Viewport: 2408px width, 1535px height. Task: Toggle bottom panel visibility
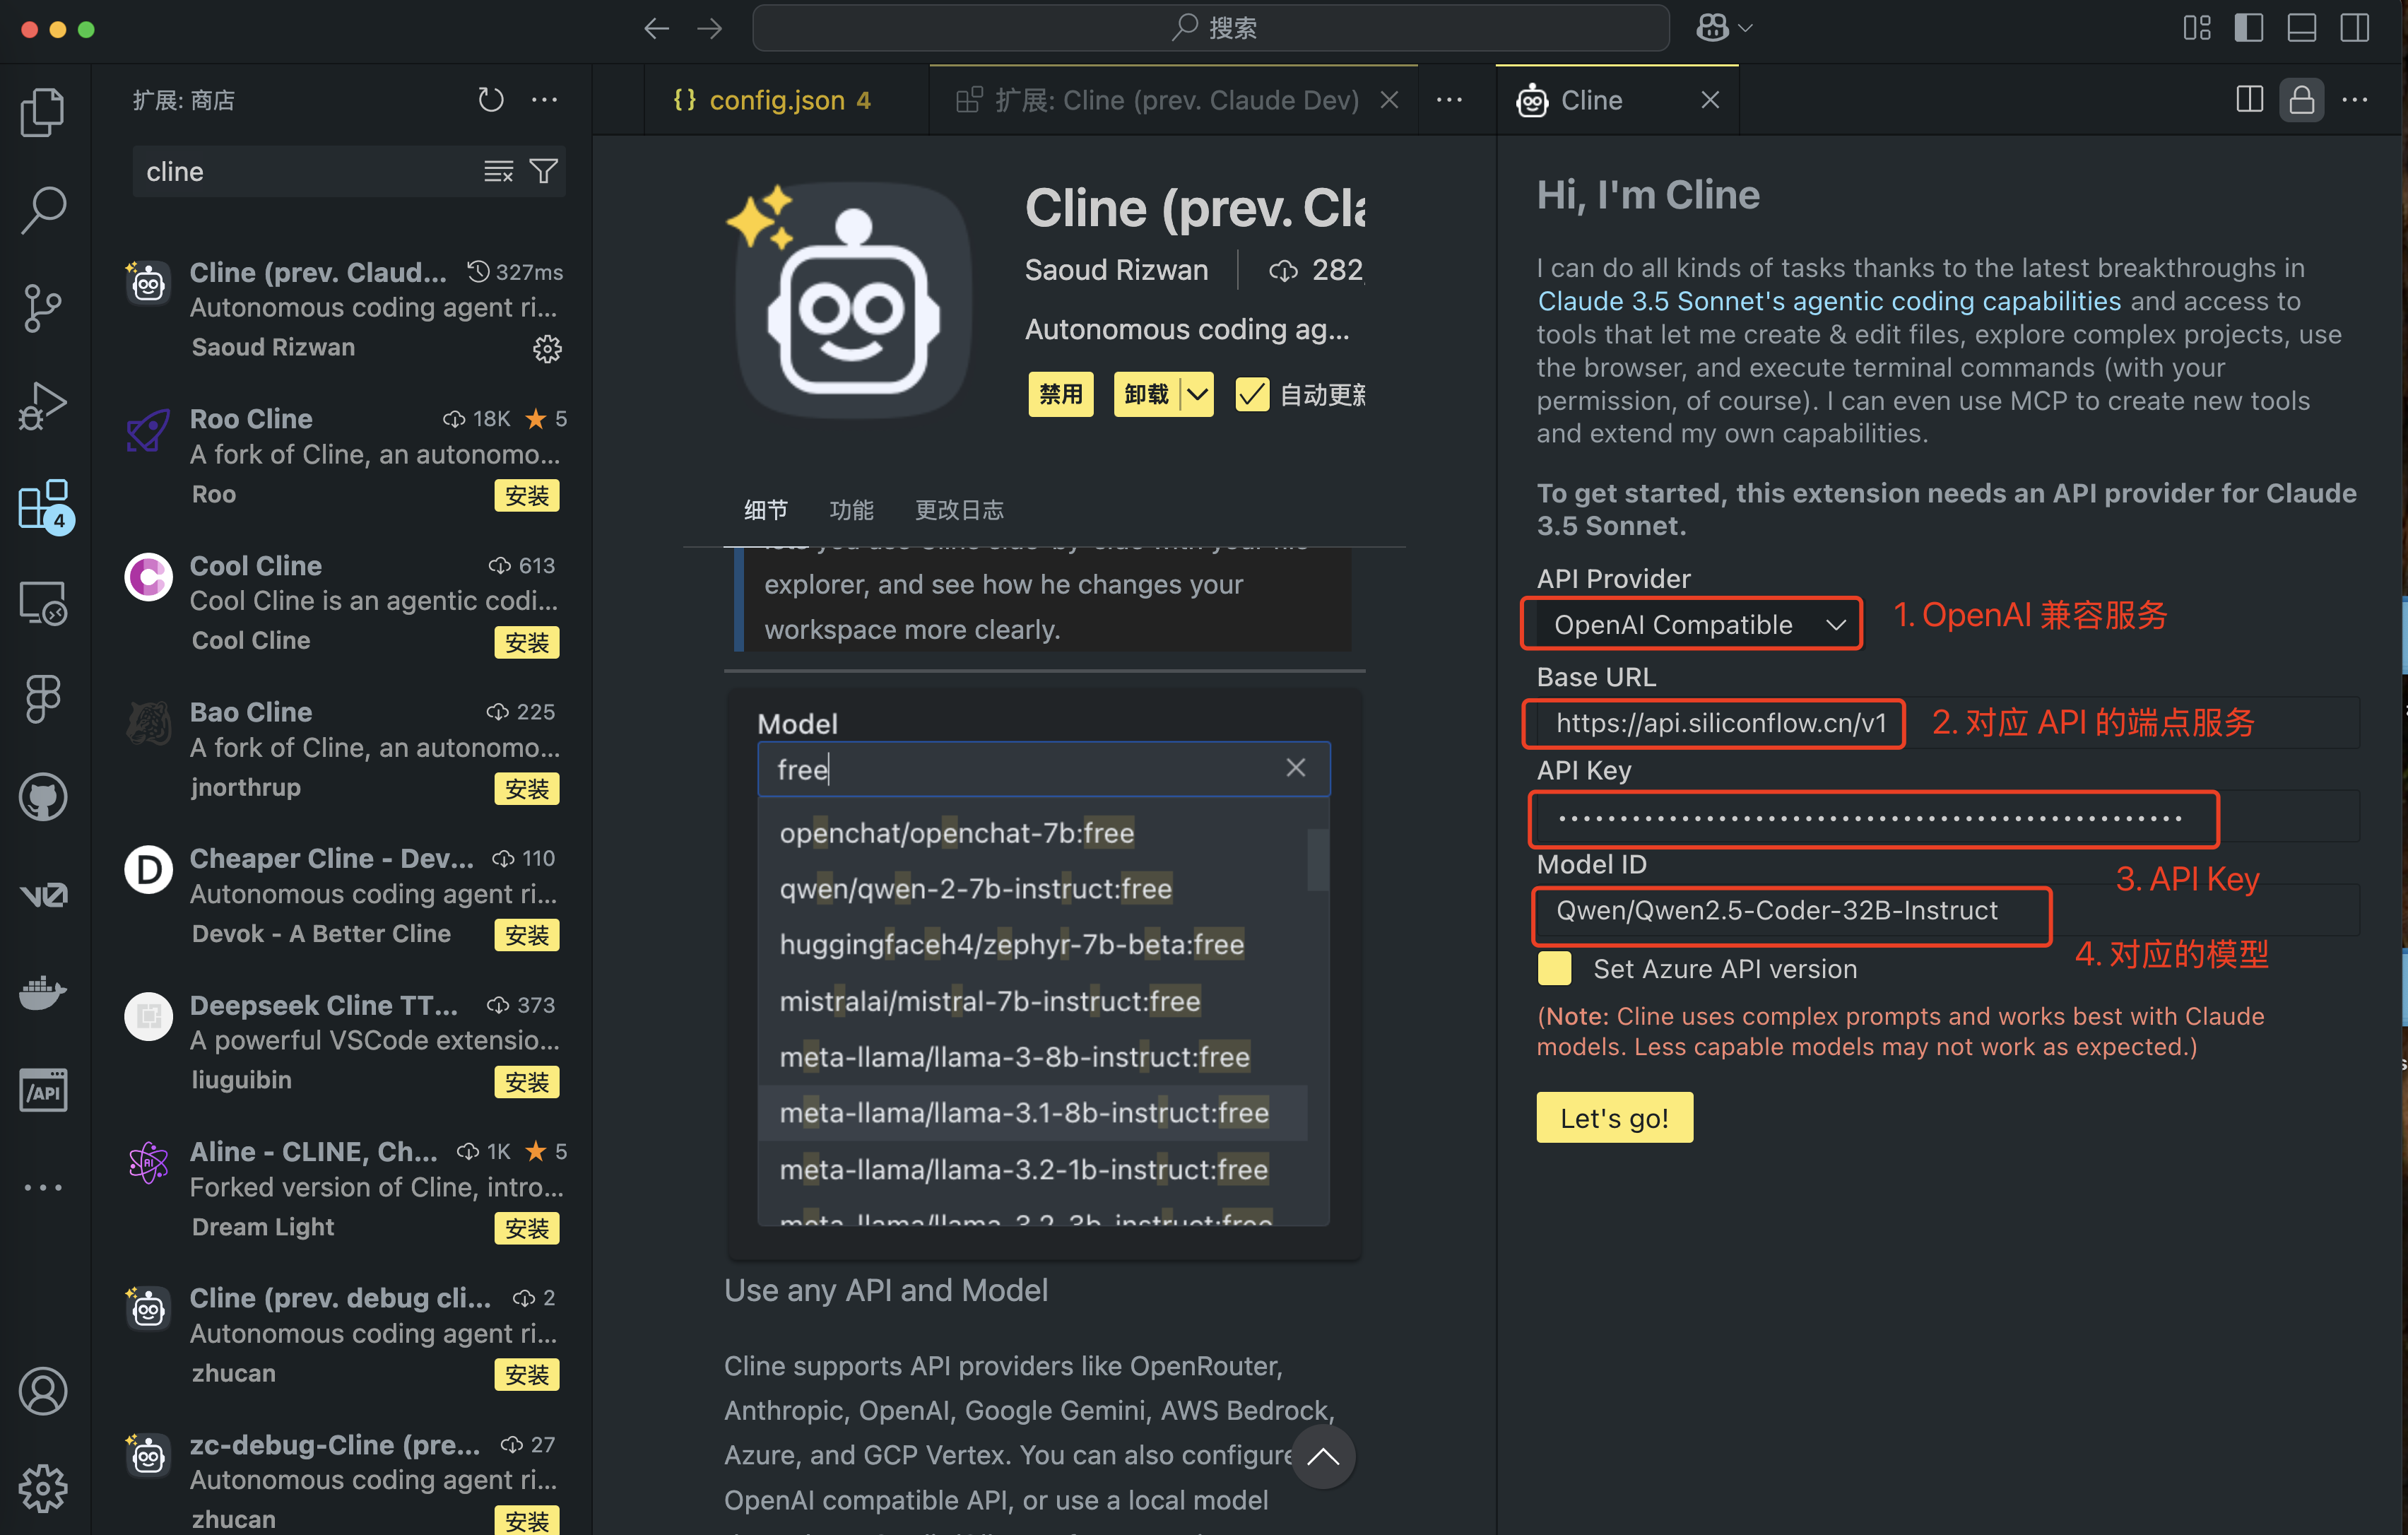click(2302, 28)
